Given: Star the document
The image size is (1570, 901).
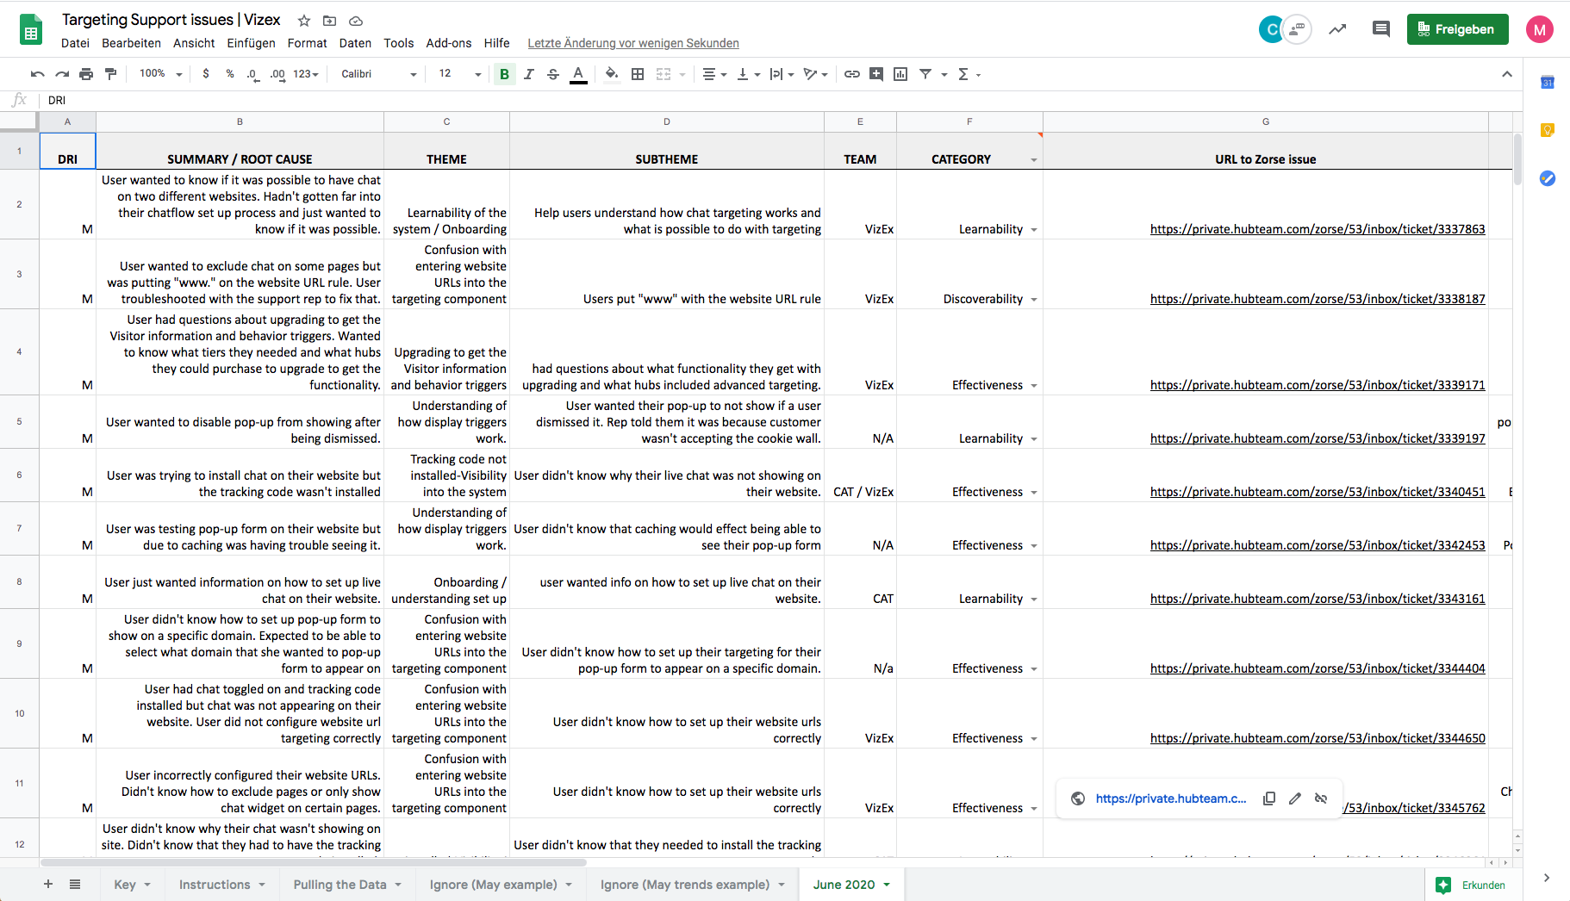Looking at the screenshot, I should point(304,21).
